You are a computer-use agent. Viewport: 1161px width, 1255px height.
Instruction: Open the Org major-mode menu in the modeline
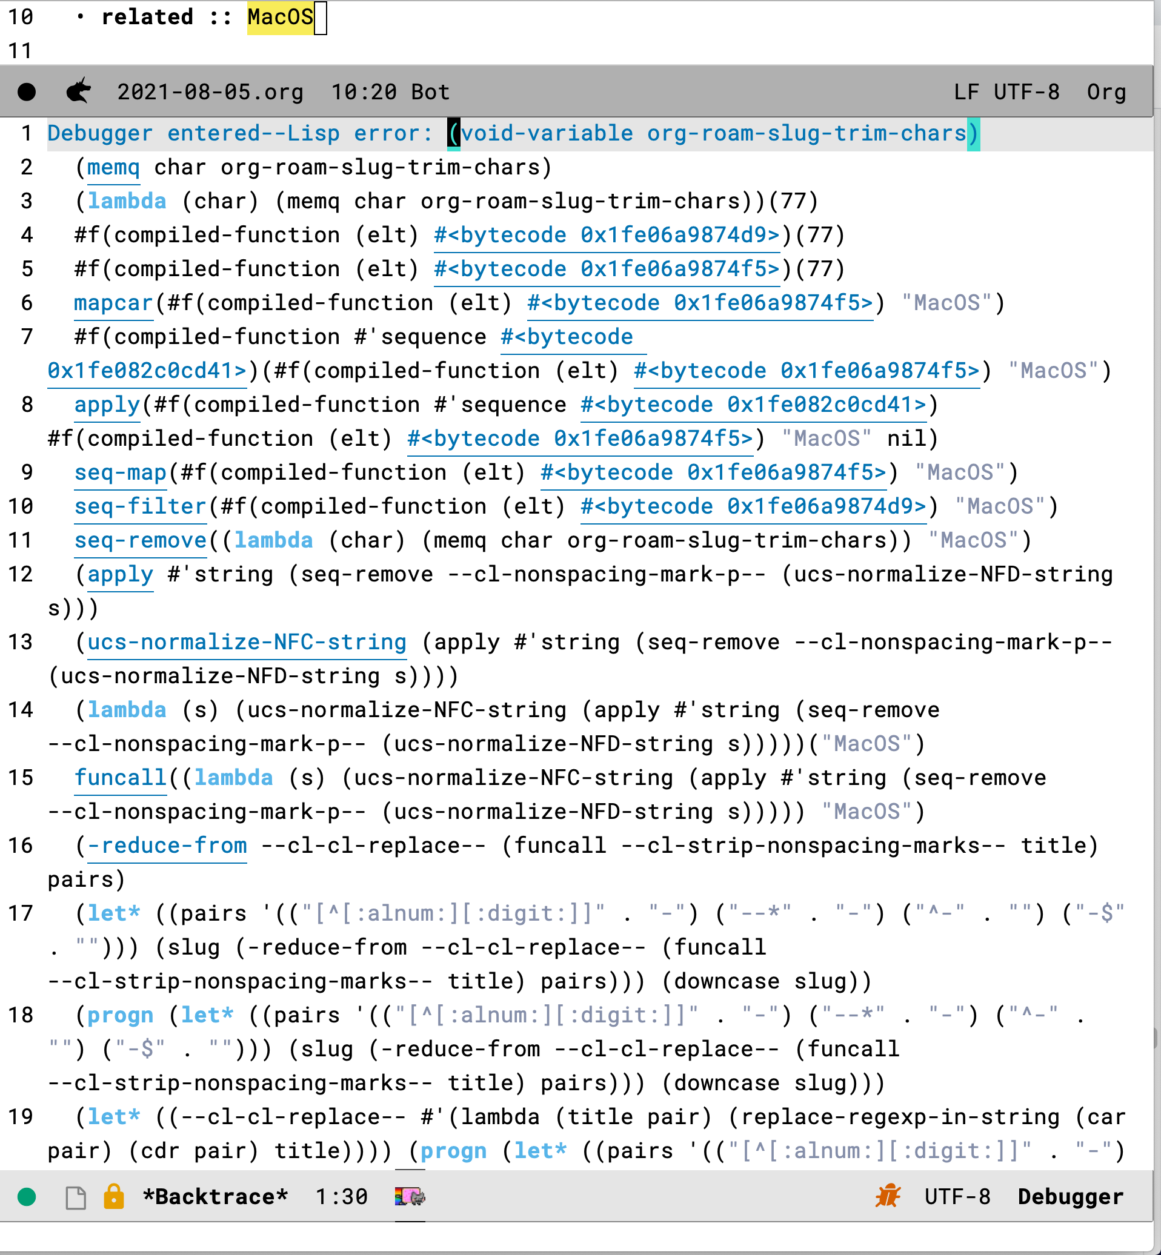point(1107,91)
